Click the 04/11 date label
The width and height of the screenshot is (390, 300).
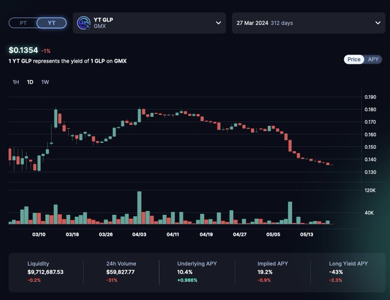coord(173,234)
